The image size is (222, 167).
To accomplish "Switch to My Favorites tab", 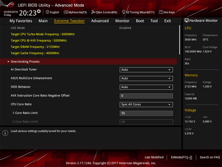I will (21, 21).
